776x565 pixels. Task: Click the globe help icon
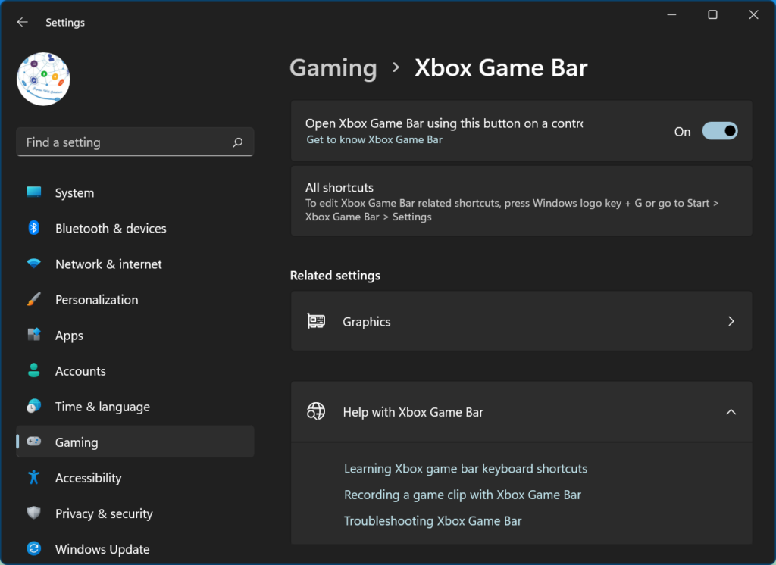pos(316,411)
